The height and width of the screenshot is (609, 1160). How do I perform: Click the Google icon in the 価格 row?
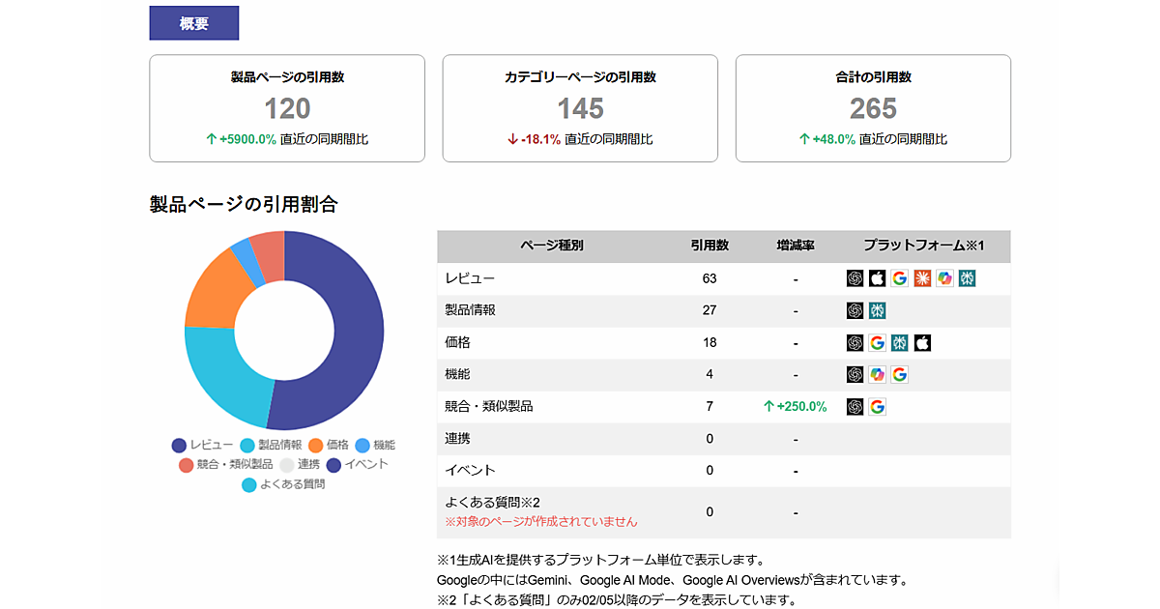[877, 342]
